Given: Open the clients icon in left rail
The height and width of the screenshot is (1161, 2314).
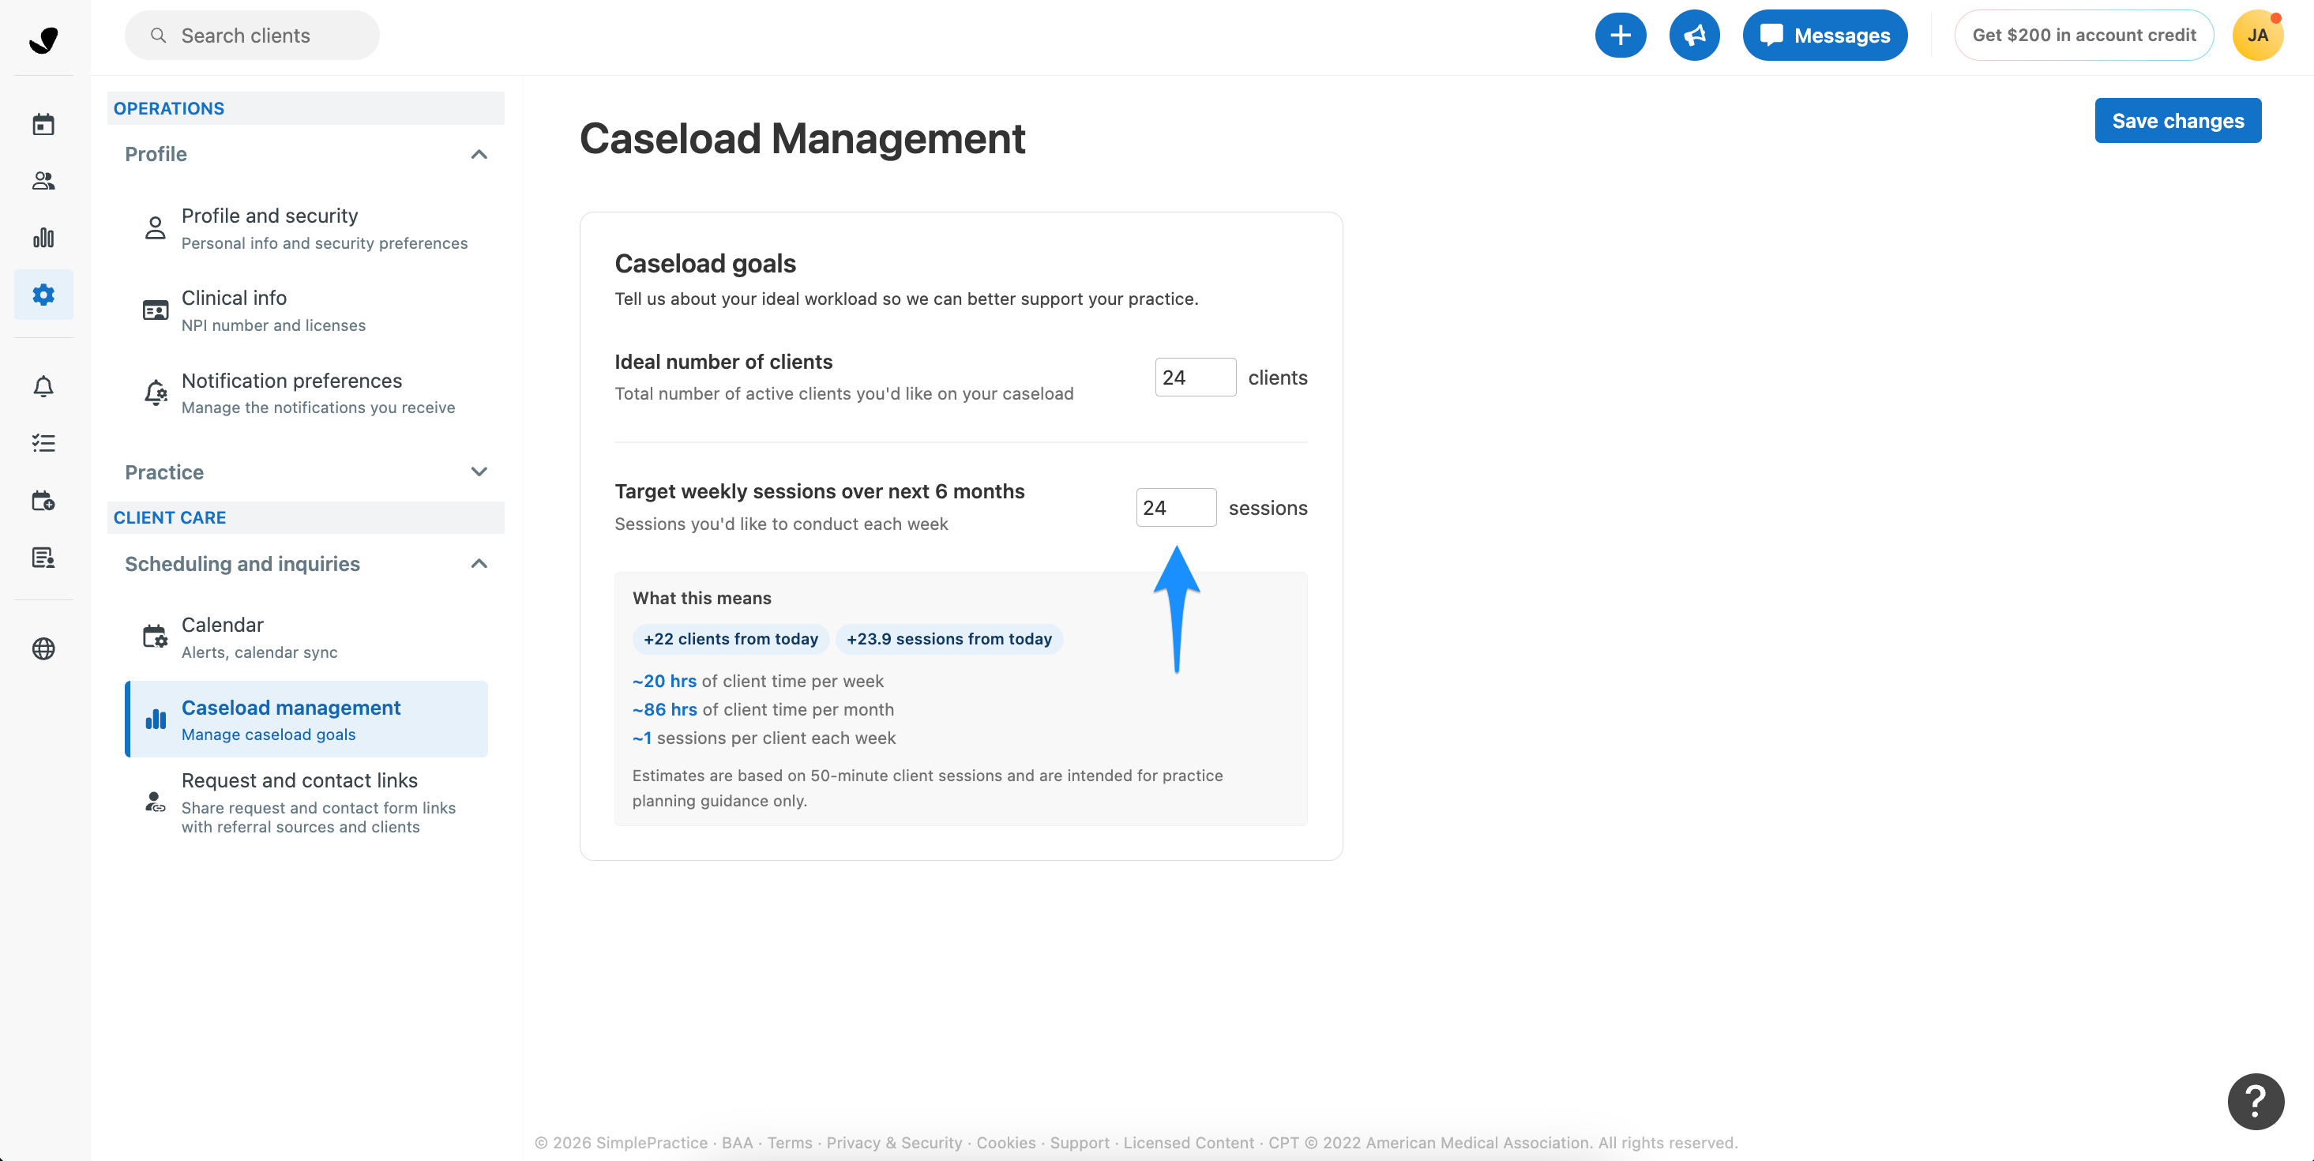Looking at the screenshot, I should 43,181.
